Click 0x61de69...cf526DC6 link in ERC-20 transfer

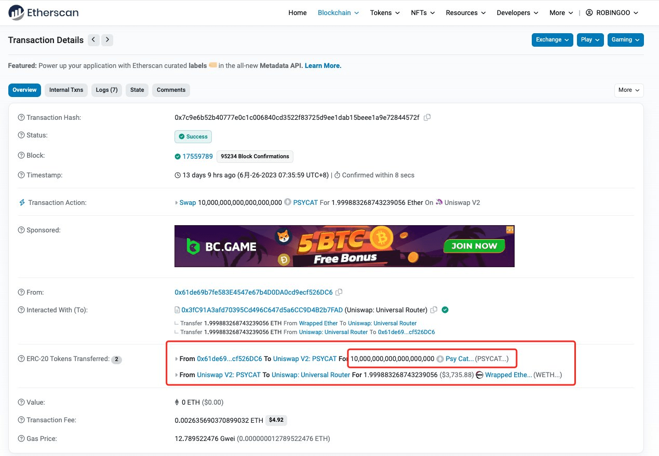pos(230,359)
